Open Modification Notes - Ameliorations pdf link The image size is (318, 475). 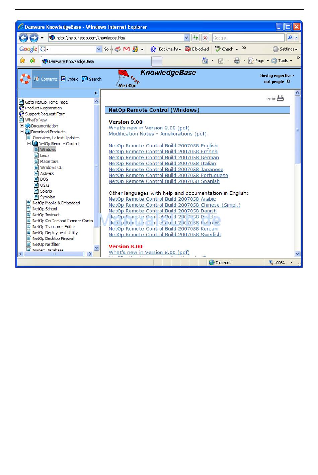point(158,134)
